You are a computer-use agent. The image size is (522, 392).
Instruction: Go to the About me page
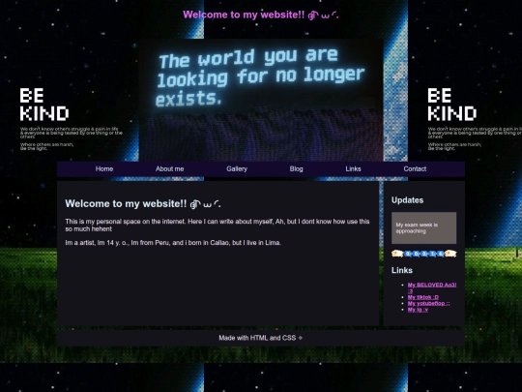click(x=169, y=169)
